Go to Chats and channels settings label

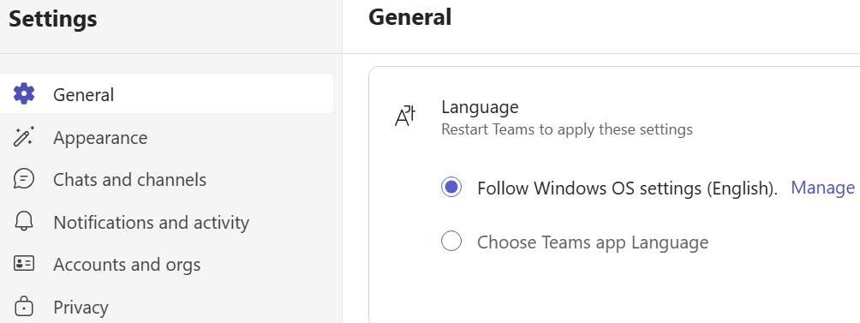(130, 179)
